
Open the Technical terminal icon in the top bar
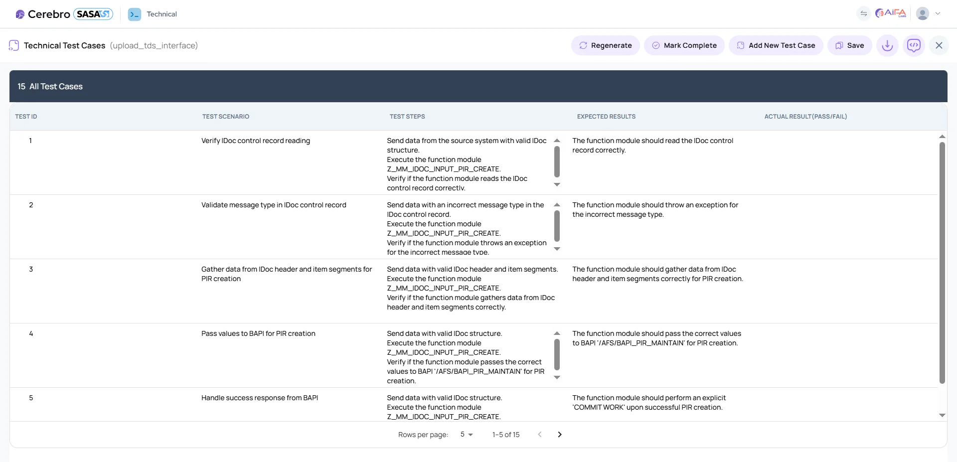pos(134,14)
